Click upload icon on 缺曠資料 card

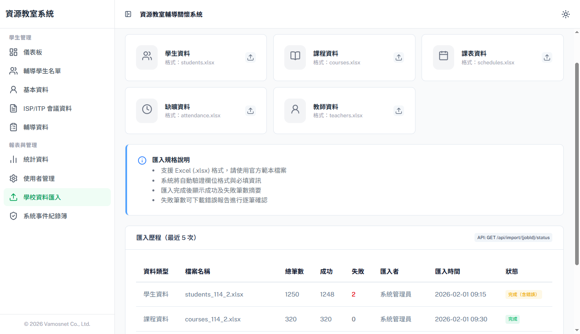point(250,110)
